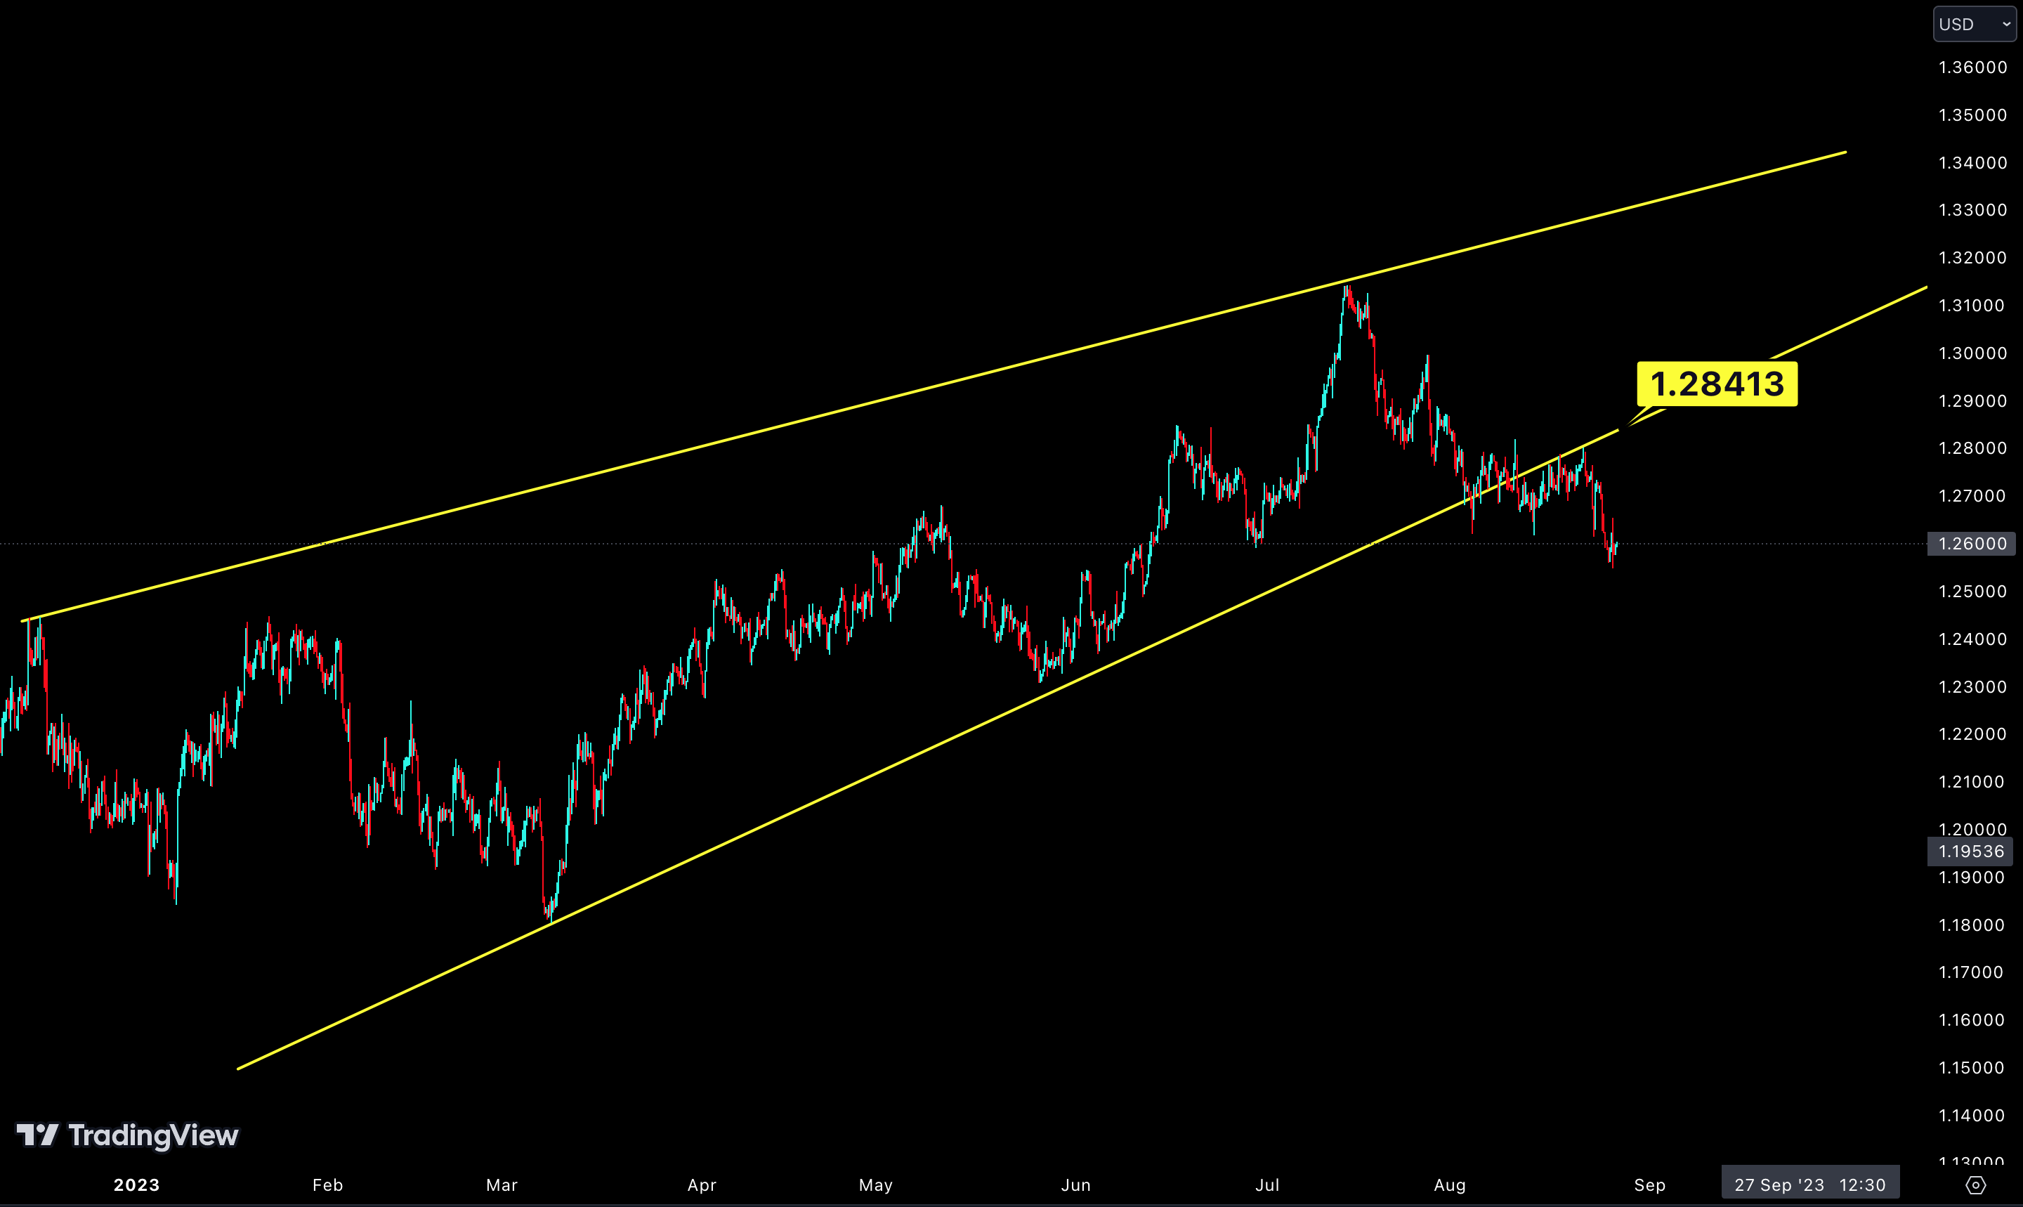Click the 1.16000 price axis label

[x=1972, y=1020]
